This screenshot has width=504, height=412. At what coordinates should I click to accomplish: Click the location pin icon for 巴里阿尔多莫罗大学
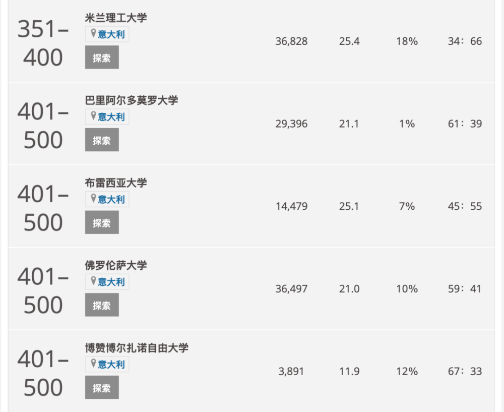[93, 116]
